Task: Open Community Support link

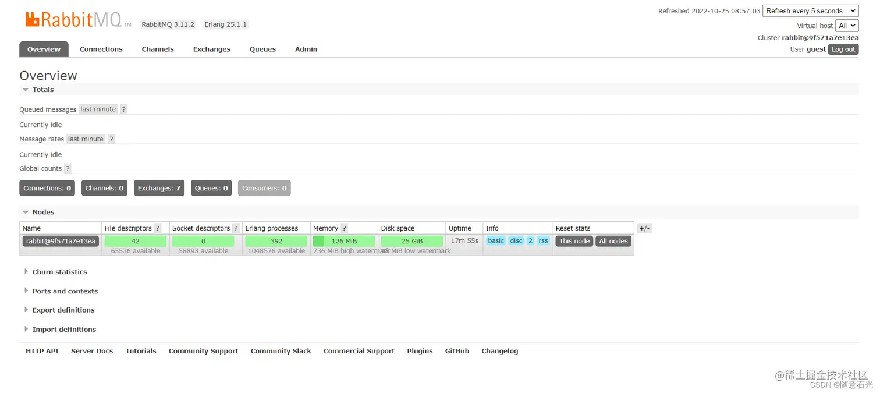Action: pyautogui.click(x=204, y=351)
